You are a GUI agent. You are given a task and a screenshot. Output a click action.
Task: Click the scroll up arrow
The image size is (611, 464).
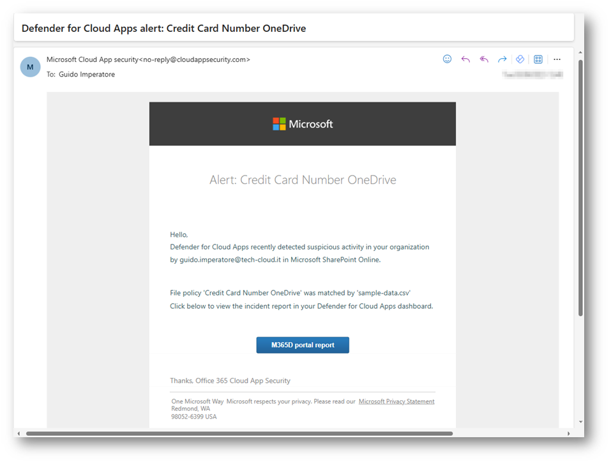[580, 52]
